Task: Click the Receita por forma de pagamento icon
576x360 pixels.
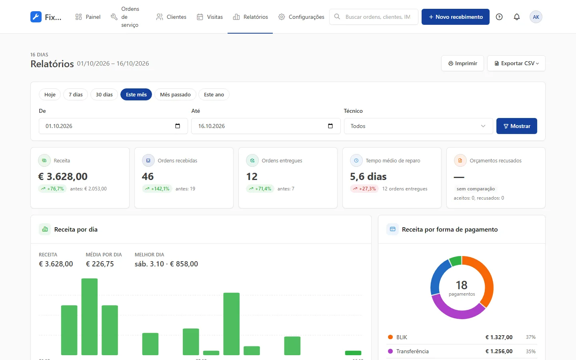Action: 392,229
